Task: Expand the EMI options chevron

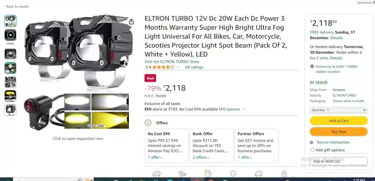Action: point(244,109)
